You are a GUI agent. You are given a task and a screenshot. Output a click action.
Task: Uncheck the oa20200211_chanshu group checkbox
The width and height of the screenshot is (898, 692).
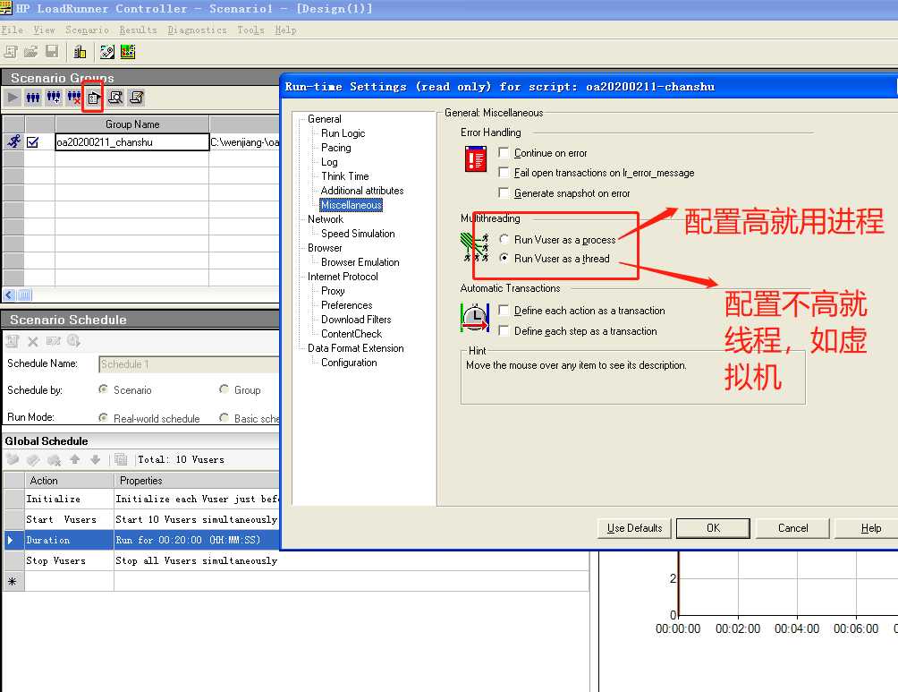32,142
